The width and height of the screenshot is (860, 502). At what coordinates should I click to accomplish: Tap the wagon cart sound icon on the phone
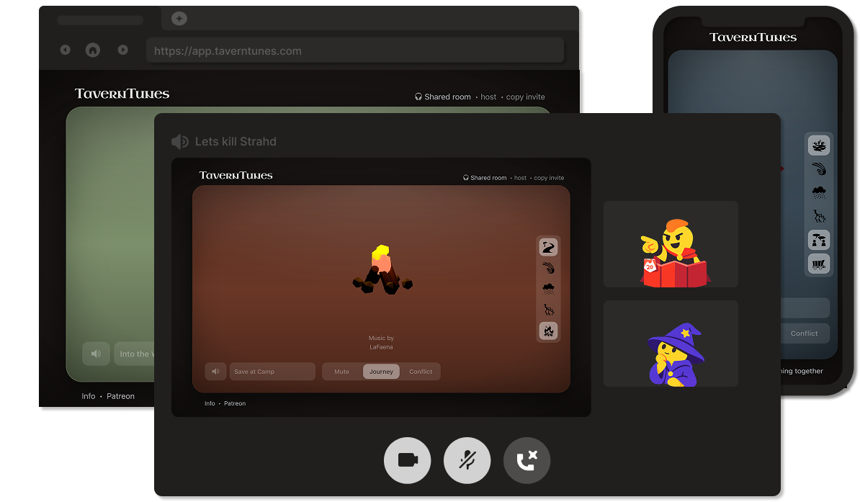[x=819, y=264]
